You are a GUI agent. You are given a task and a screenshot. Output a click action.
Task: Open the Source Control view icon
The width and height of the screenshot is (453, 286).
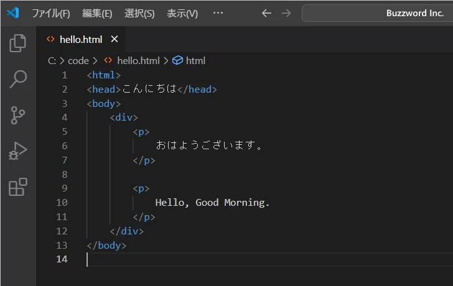point(17,115)
